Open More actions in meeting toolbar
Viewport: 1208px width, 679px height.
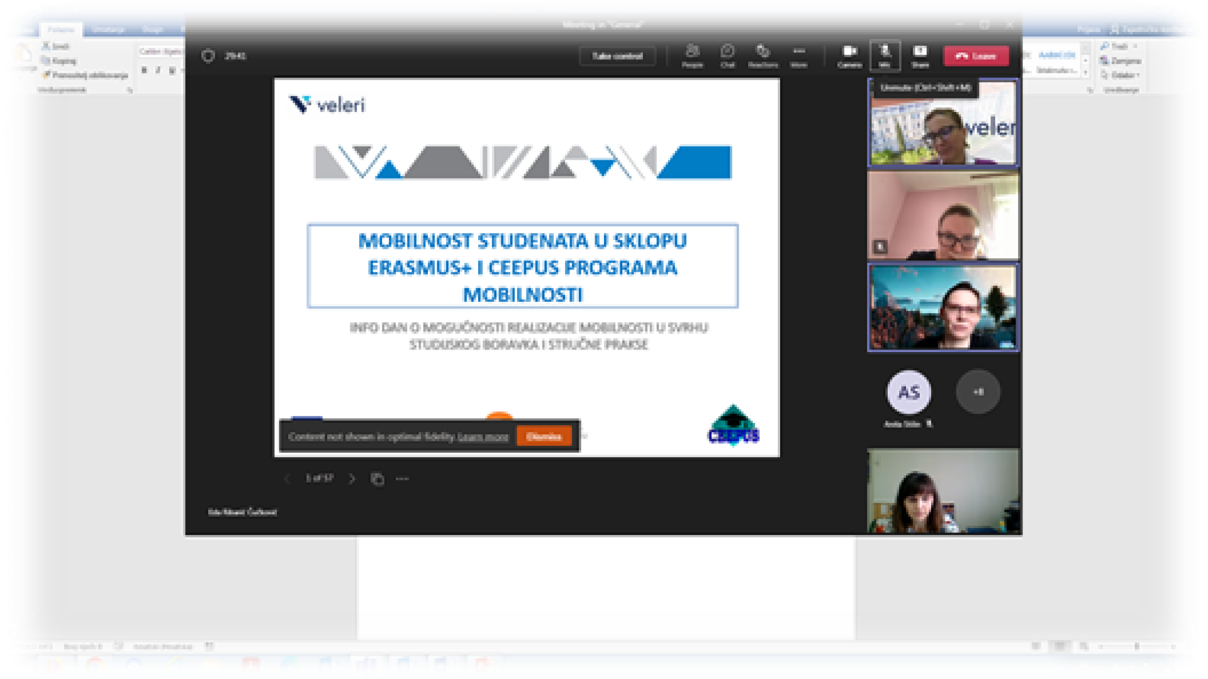(798, 55)
